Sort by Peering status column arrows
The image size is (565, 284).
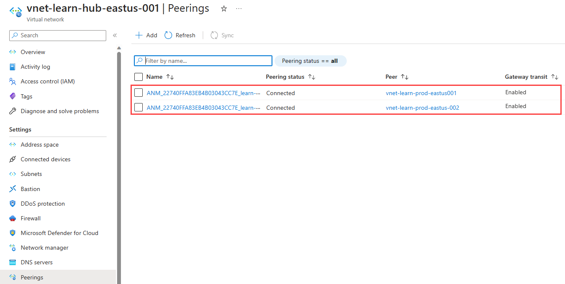point(312,77)
